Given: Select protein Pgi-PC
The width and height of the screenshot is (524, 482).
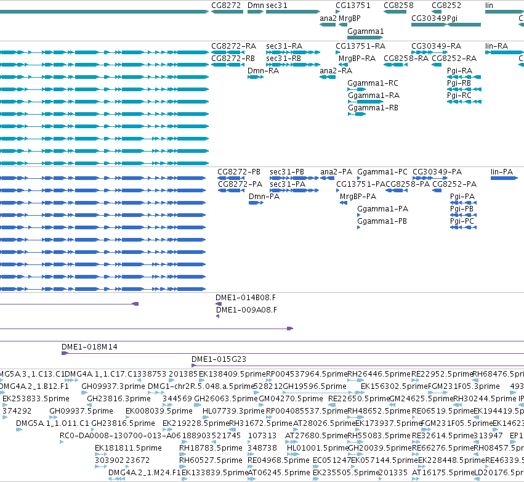Looking at the screenshot, I should pos(462,221).
